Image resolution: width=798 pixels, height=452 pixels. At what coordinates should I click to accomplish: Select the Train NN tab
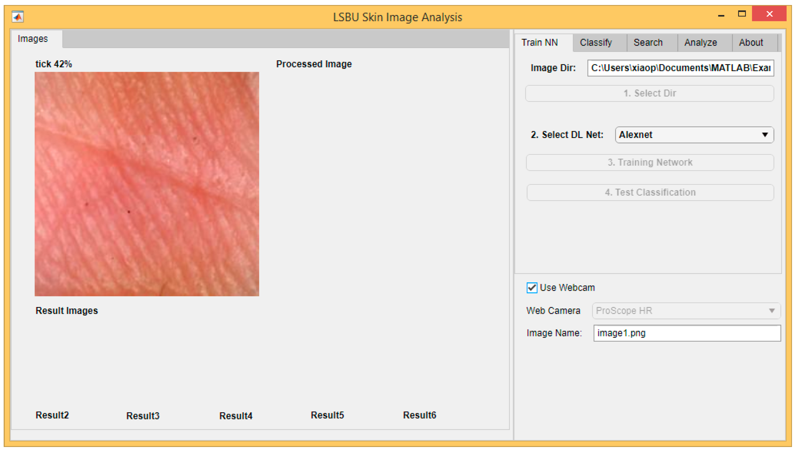[x=539, y=43]
